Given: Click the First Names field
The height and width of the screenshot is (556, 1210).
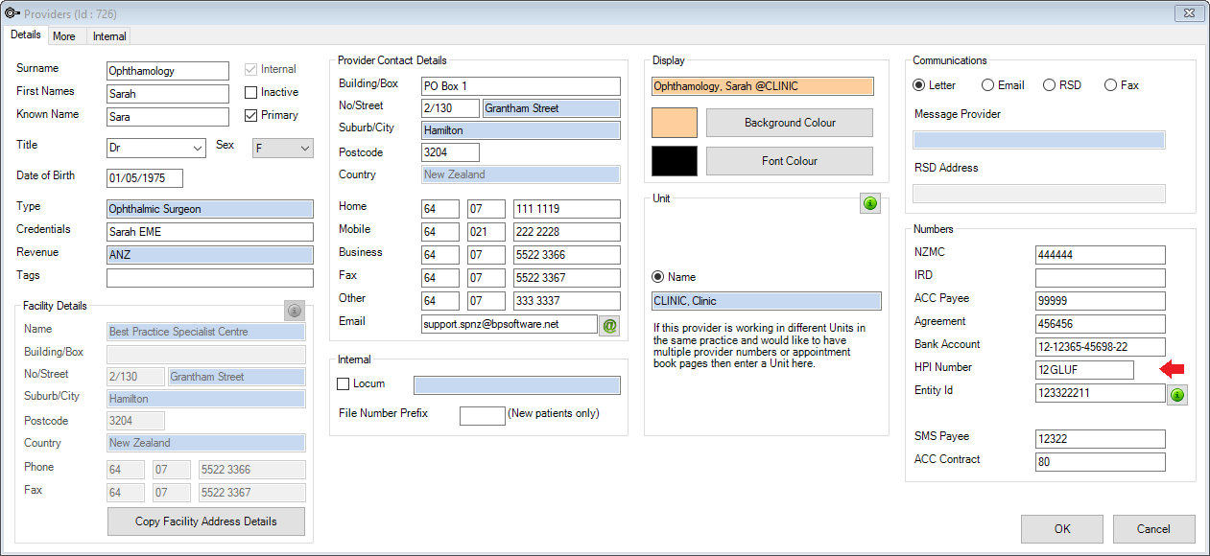Looking at the screenshot, I should tap(168, 94).
